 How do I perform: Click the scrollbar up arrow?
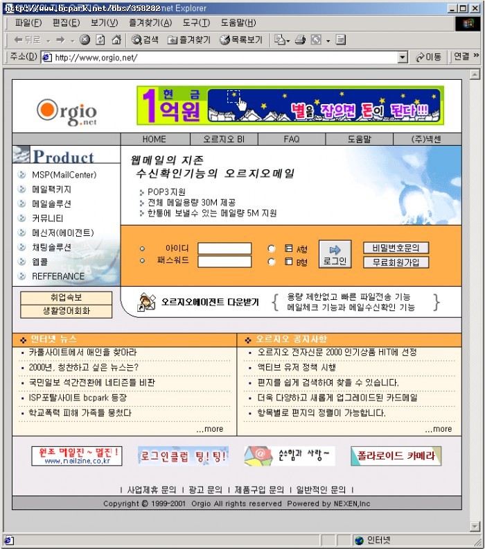pyautogui.click(x=475, y=74)
